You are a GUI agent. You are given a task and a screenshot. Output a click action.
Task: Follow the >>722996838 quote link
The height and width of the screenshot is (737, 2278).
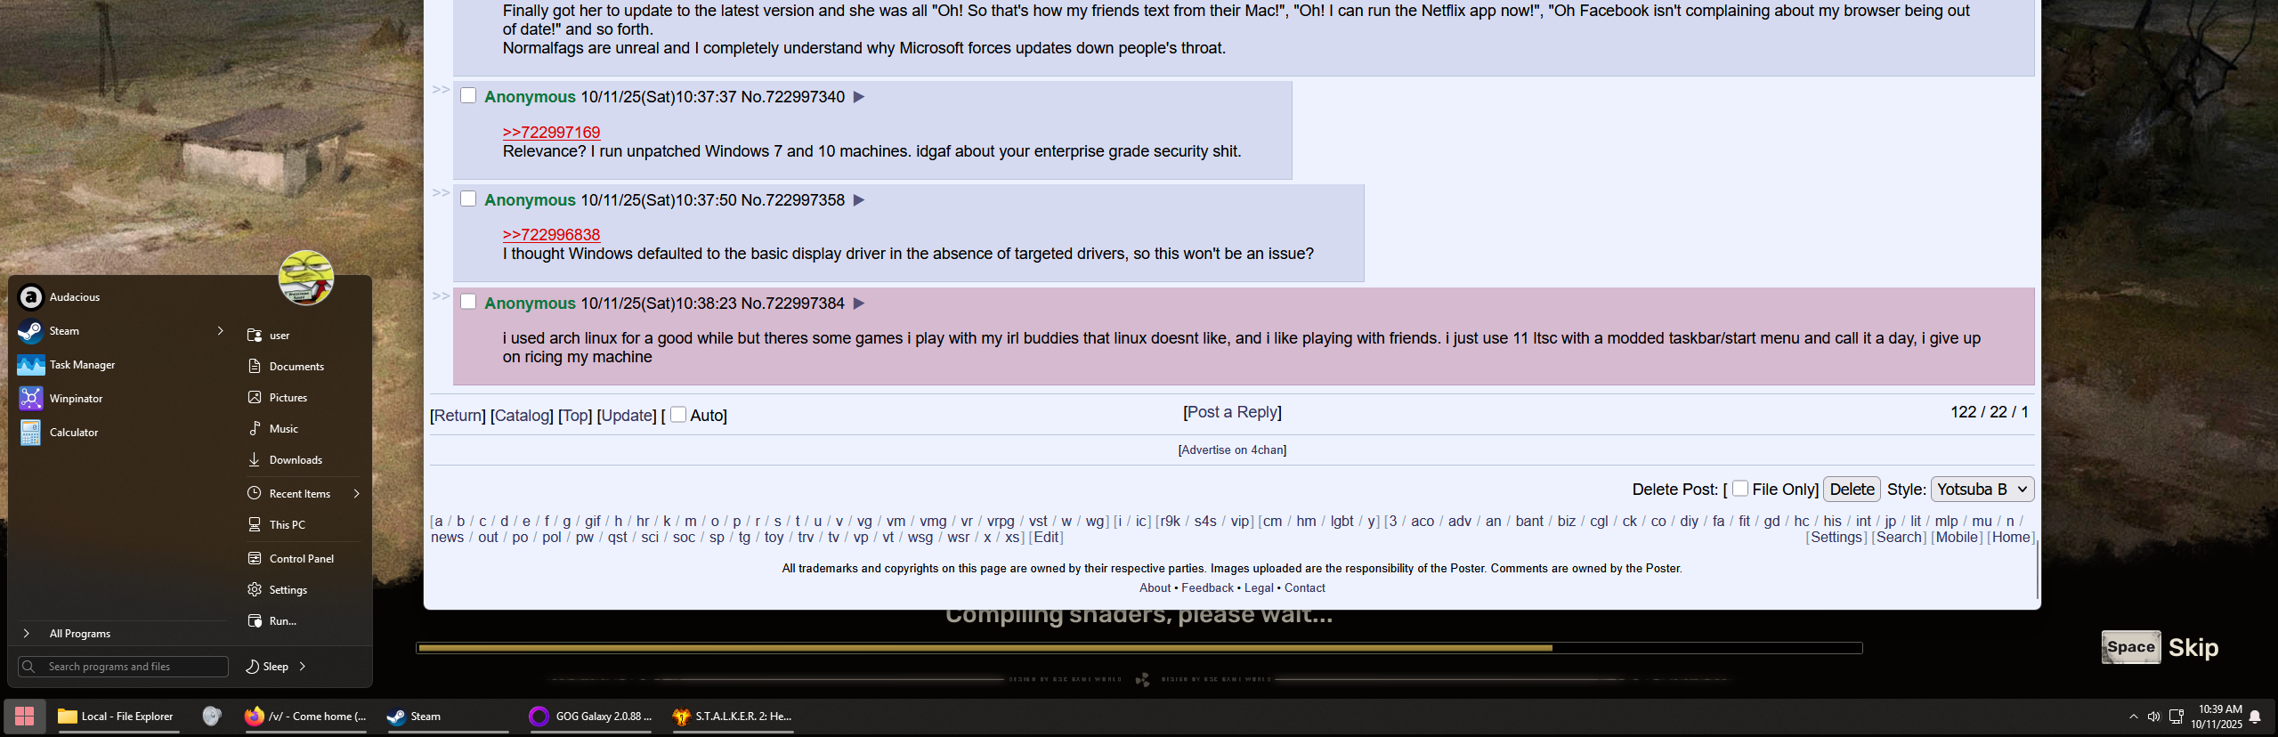coord(552,235)
